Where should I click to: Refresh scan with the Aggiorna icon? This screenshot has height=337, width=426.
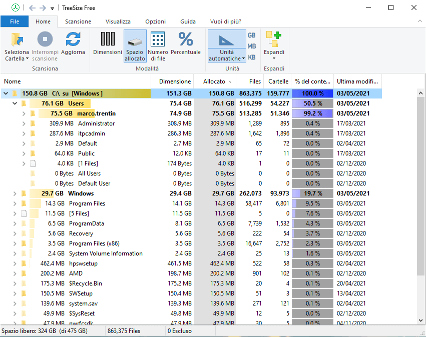tap(73, 39)
